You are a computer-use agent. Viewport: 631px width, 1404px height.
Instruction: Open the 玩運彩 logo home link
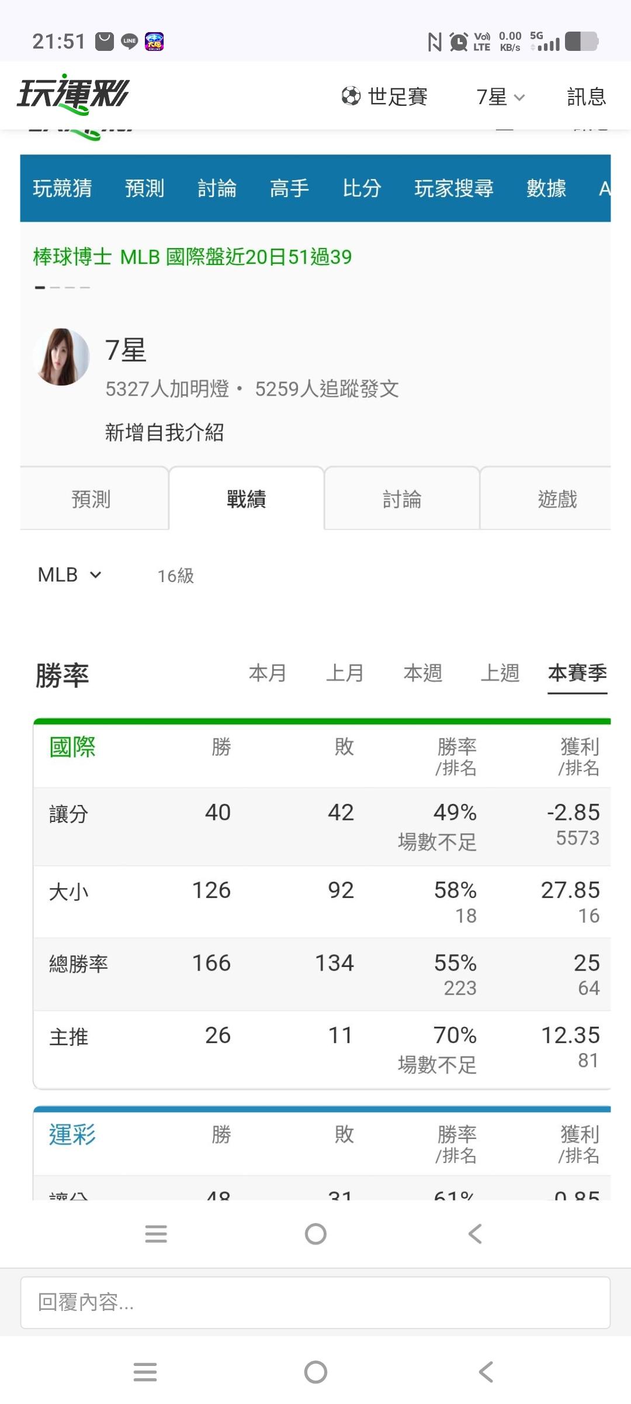click(73, 94)
